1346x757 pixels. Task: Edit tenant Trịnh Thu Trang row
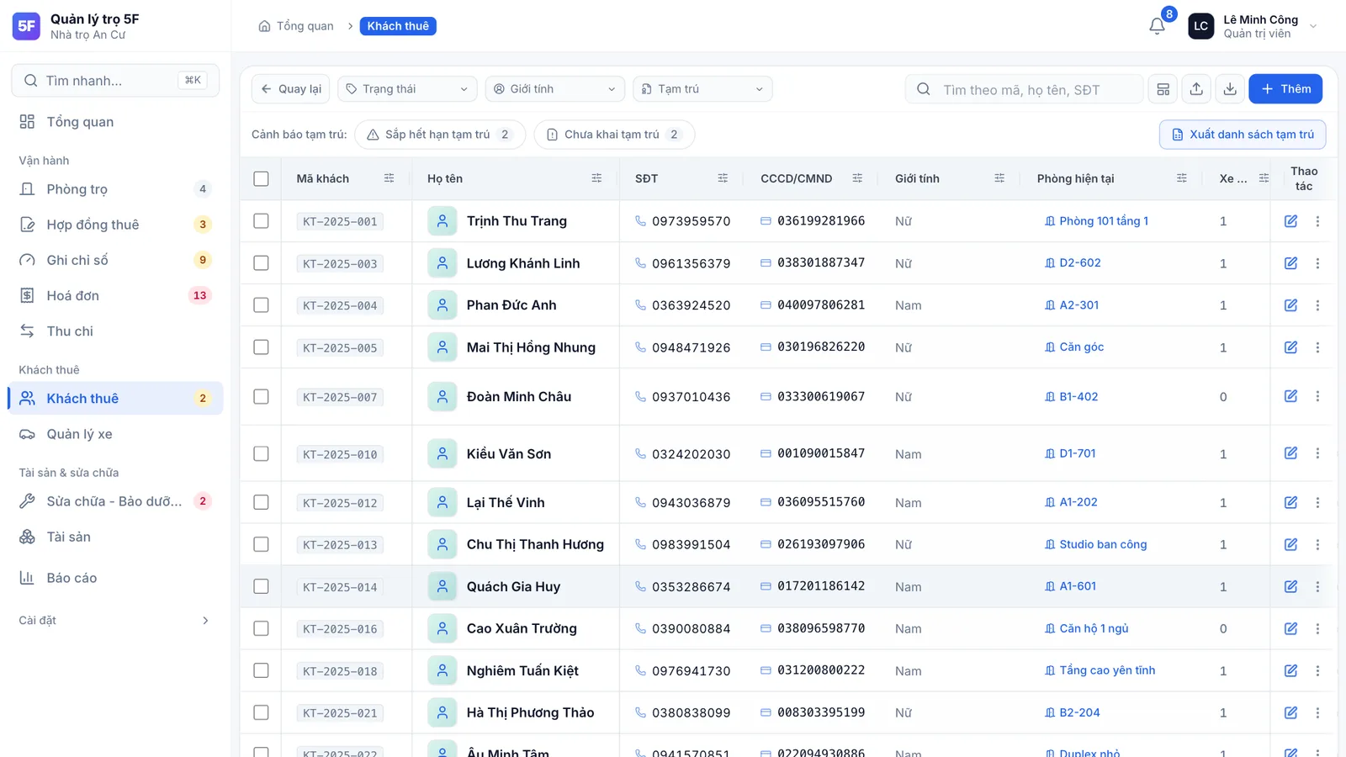point(1290,221)
